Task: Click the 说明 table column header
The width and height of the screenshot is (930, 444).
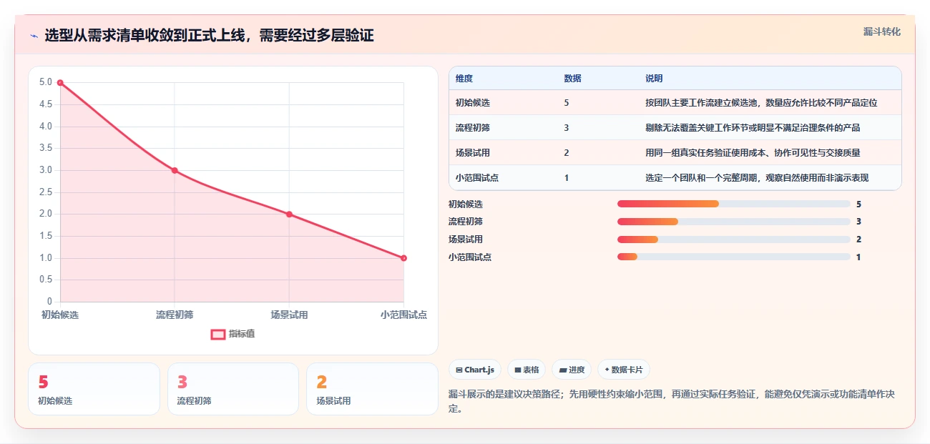Action: [x=654, y=79]
